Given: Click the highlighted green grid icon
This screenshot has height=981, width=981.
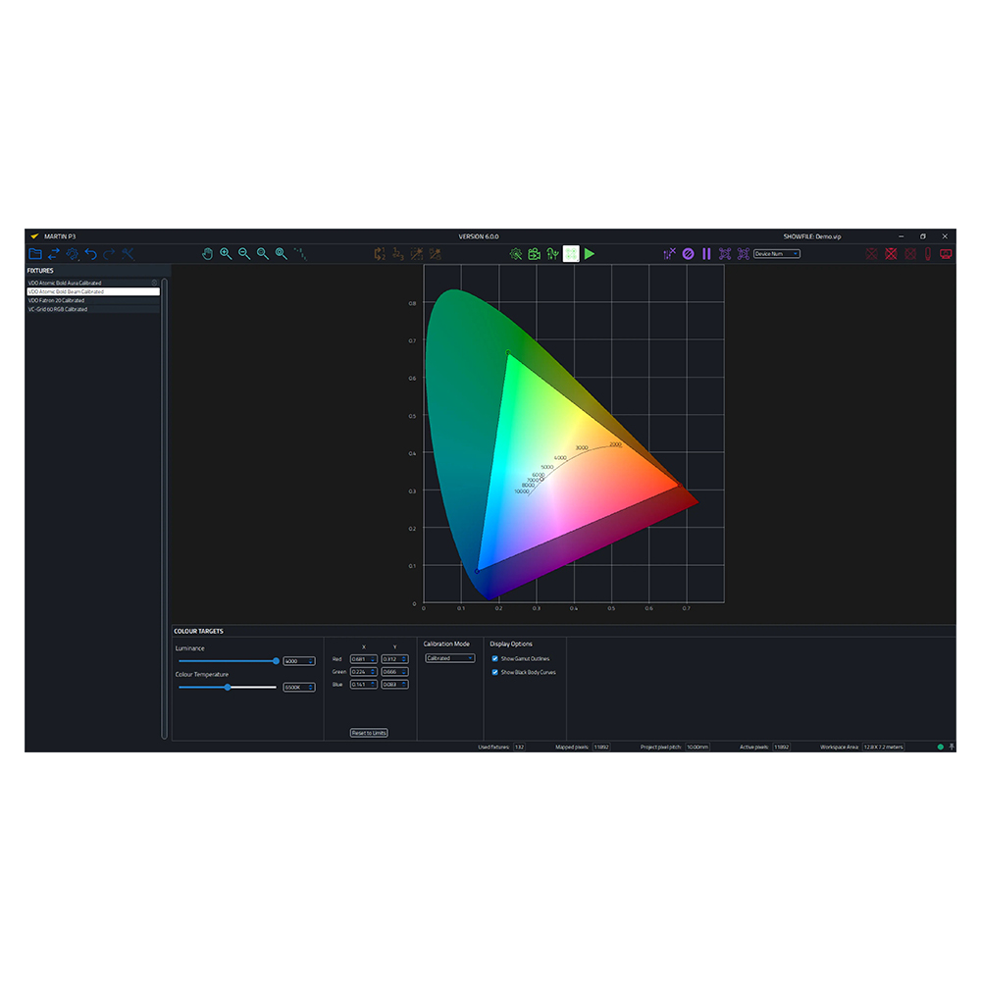Looking at the screenshot, I should (x=571, y=254).
